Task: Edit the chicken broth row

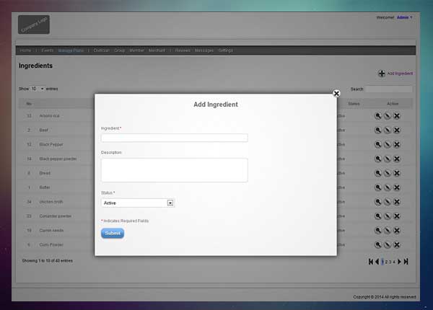Action: 387,202
